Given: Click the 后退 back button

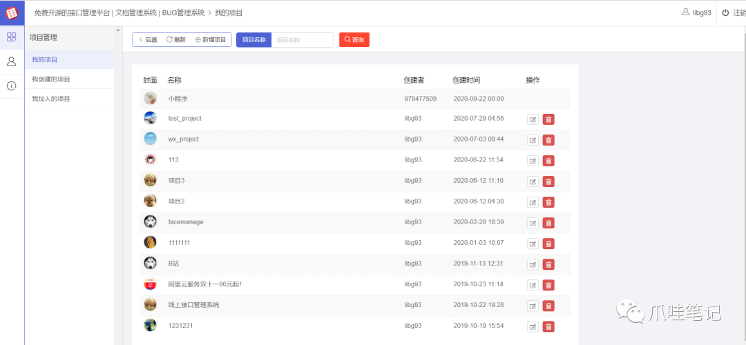Looking at the screenshot, I should [148, 40].
